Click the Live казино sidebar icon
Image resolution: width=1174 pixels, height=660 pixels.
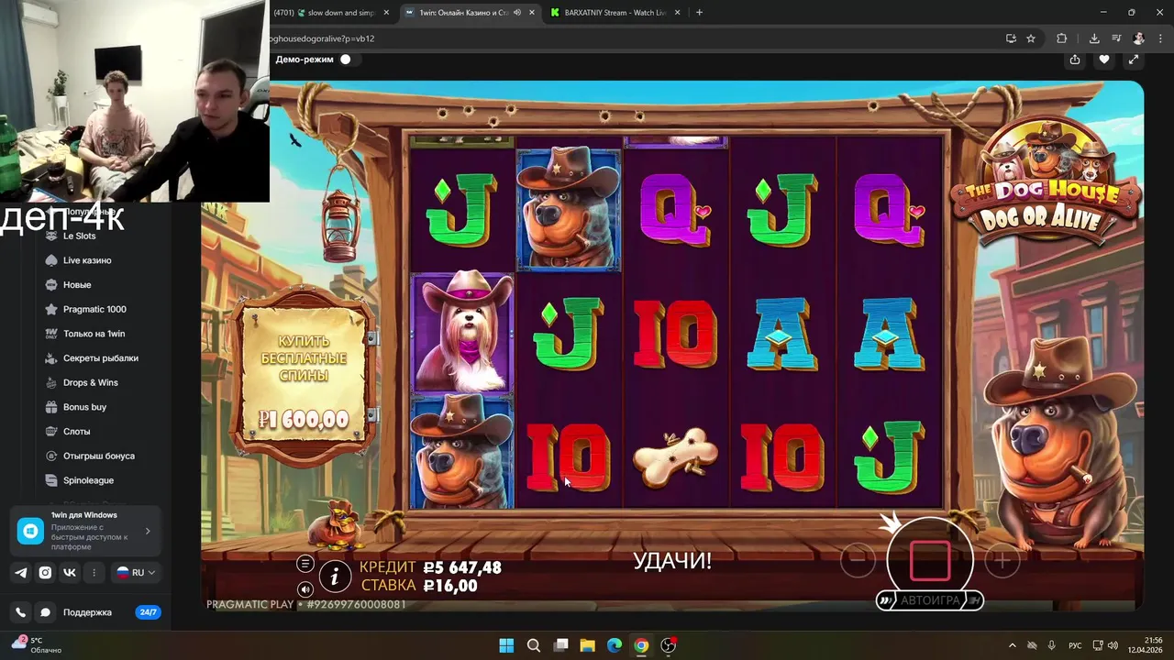click(x=51, y=260)
